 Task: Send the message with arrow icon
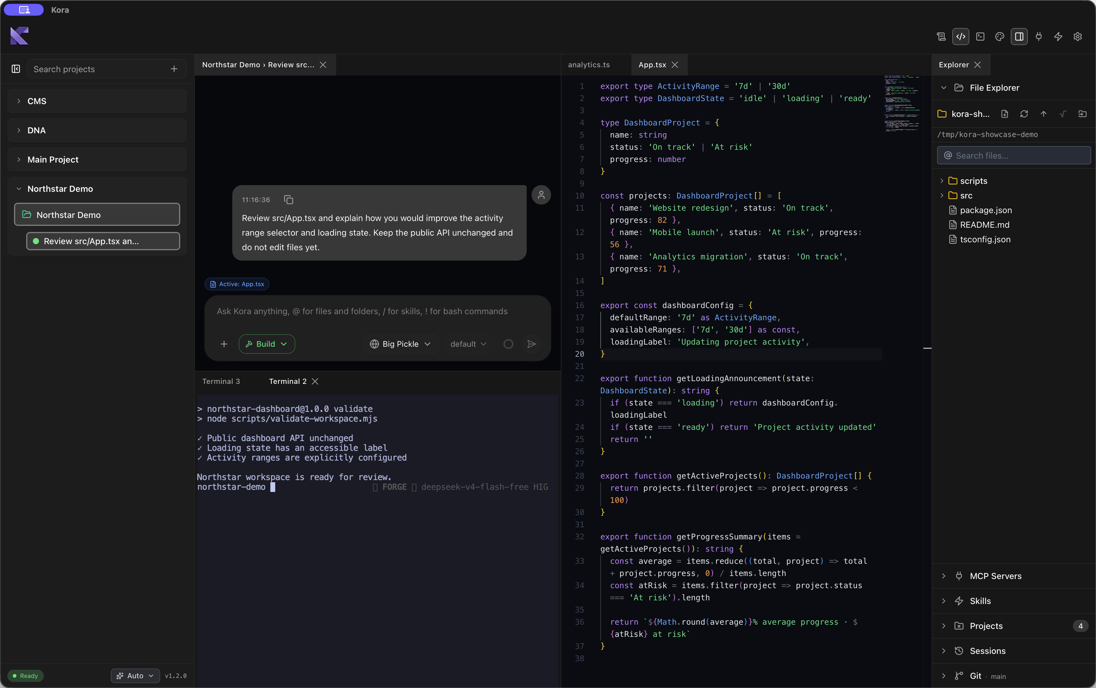tap(531, 344)
